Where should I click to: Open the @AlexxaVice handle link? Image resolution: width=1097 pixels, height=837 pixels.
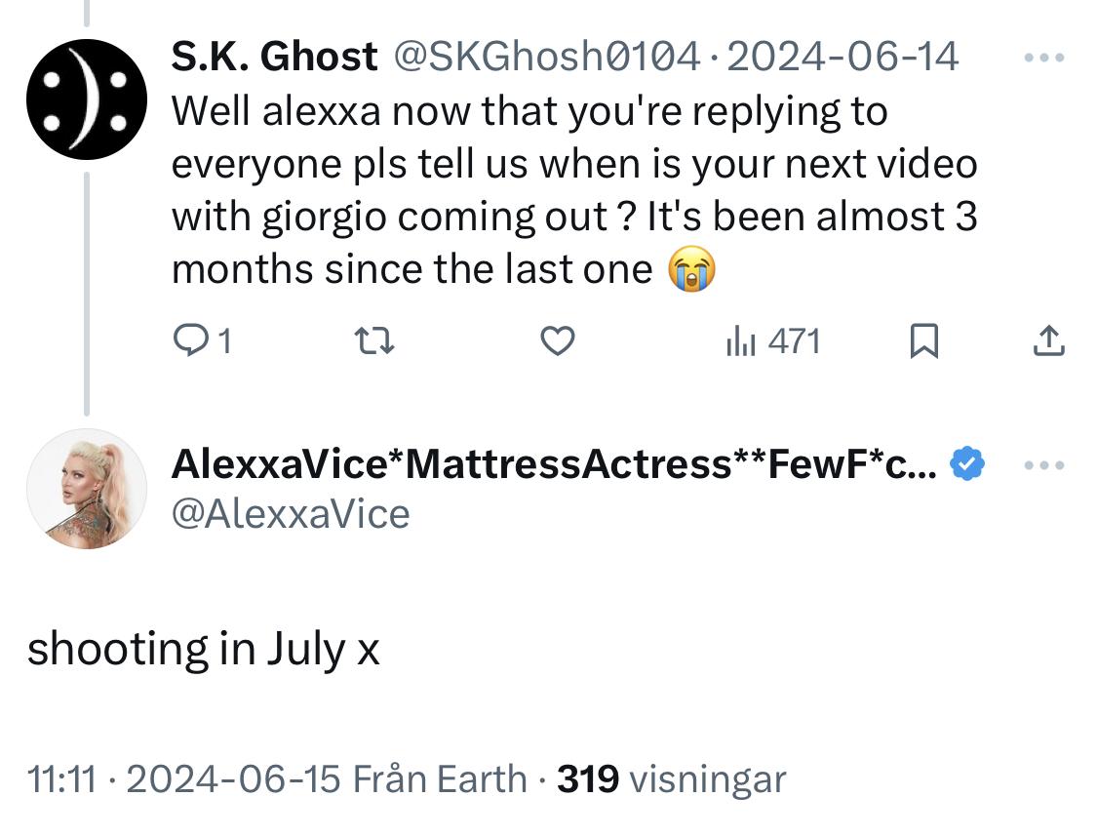291,513
